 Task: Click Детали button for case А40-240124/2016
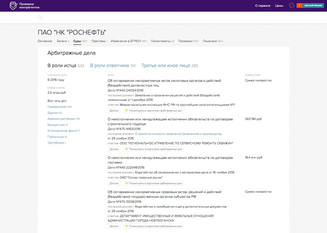tap(114, 111)
